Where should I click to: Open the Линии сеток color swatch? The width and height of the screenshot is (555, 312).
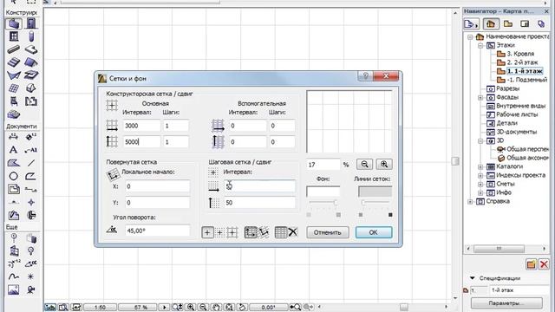[x=375, y=192]
